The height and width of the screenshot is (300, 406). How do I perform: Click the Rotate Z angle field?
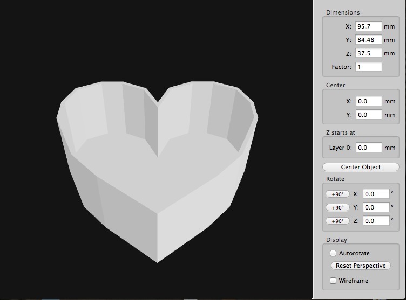pyautogui.click(x=376, y=221)
